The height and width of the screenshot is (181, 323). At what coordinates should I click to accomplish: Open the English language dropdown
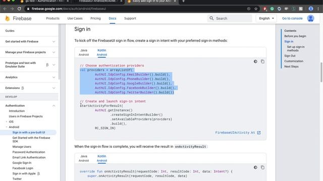coord(266,18)
